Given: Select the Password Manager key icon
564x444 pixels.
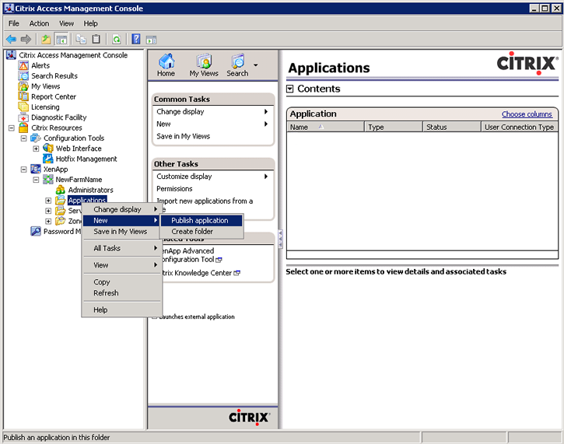Looking at the screenshot, I should coord(36,231).
